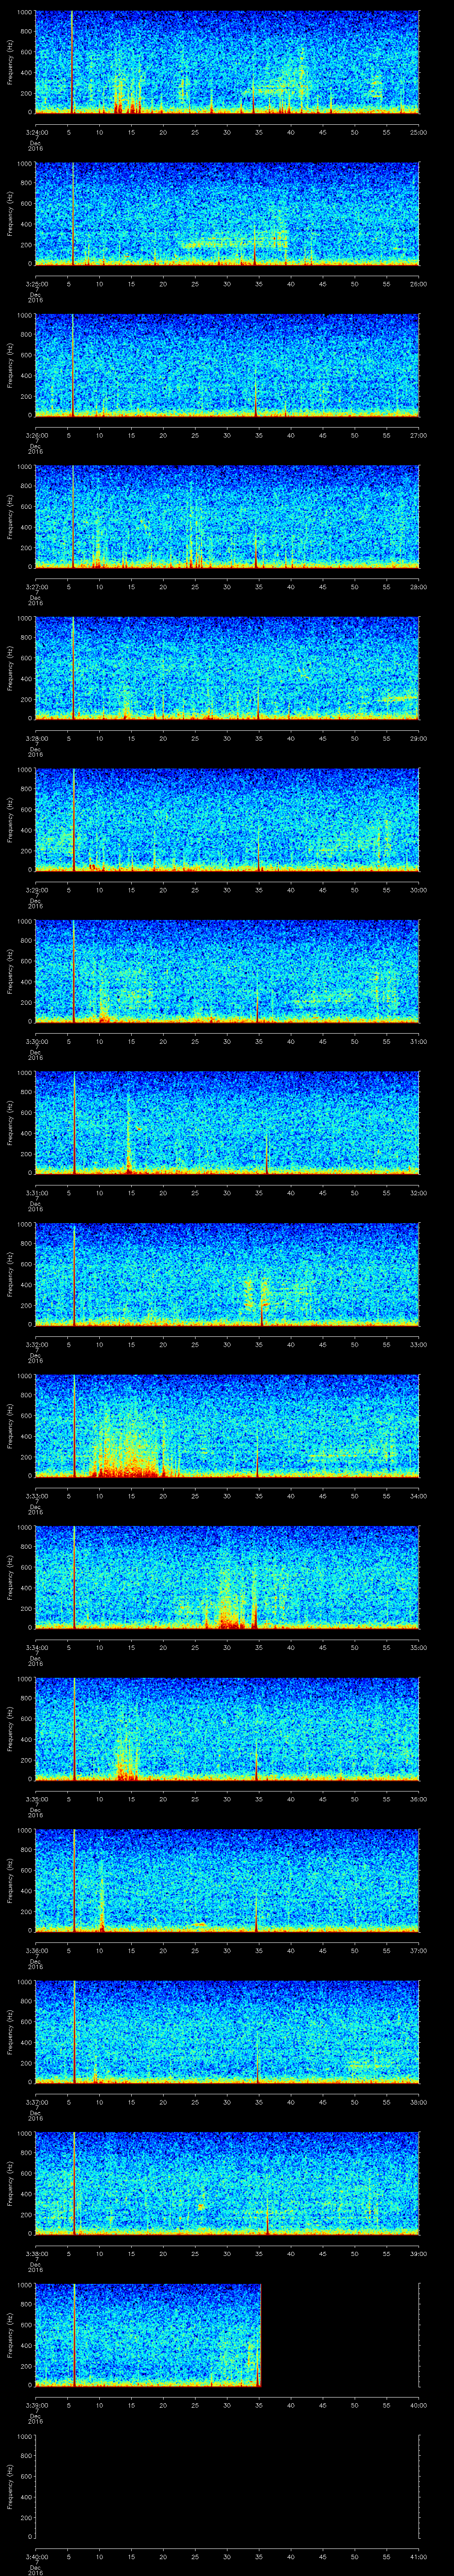Click the "3:37:00" time axis label
Viewport: 454px width, 2576px height.
[x=37, y=2102]
